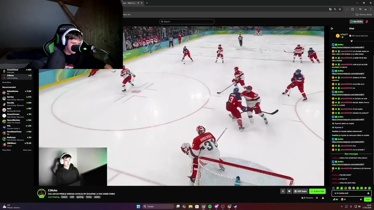Open File Explorer from the taskbar

(191, 206)
